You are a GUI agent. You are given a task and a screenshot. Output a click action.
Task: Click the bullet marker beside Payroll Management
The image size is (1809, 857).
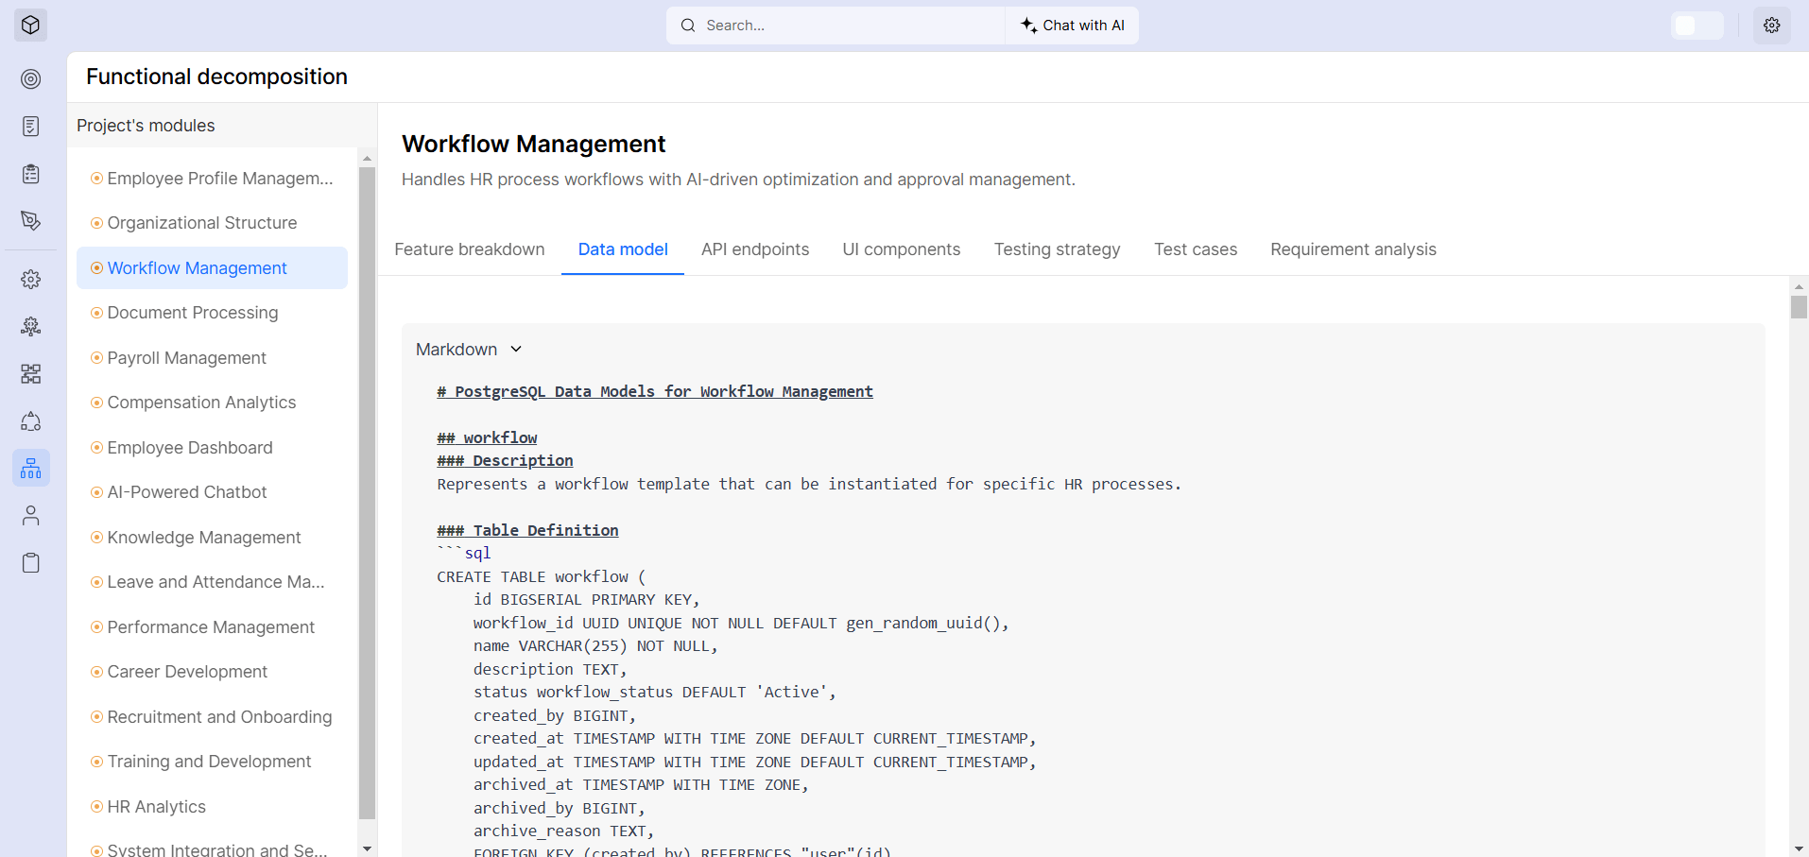(96, 357)
